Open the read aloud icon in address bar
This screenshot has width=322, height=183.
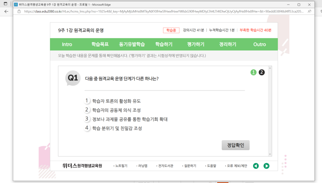pyautogui.click(x=309, y=12)
